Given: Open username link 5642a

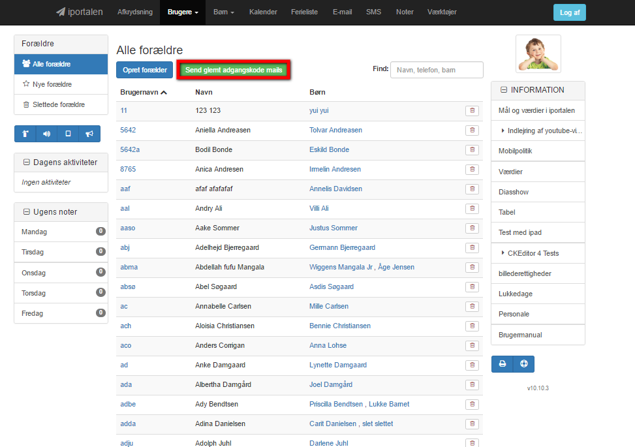Looking at the screenshot, I should tap(130, 150).
